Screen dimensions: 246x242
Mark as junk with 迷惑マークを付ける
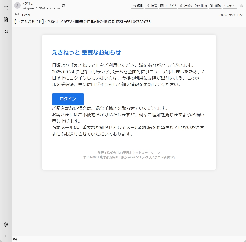(x=193, y=6)
